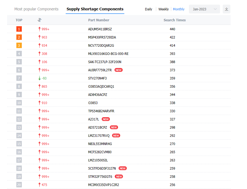Click the TOP column header

pos(19,20)
